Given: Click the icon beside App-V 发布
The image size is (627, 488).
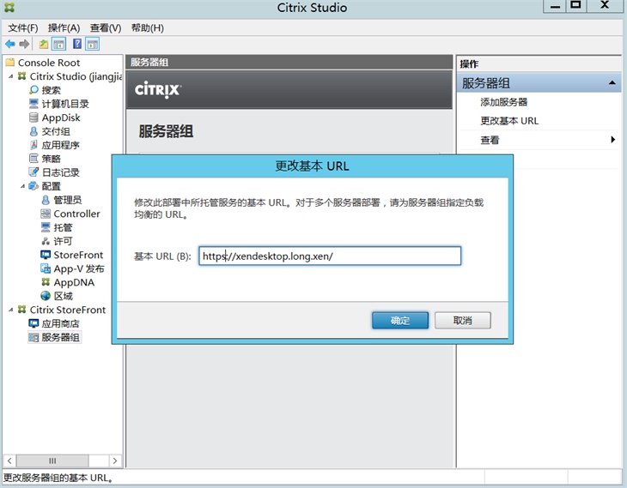Looking at the screenshot, I should [x=46, y=268].
